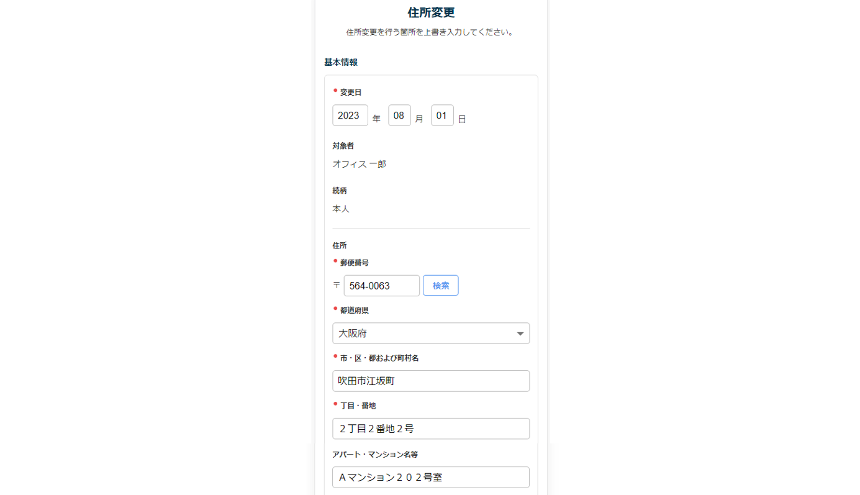Click the day field showing 01
The image size is (860, 495).
(442, 116)
